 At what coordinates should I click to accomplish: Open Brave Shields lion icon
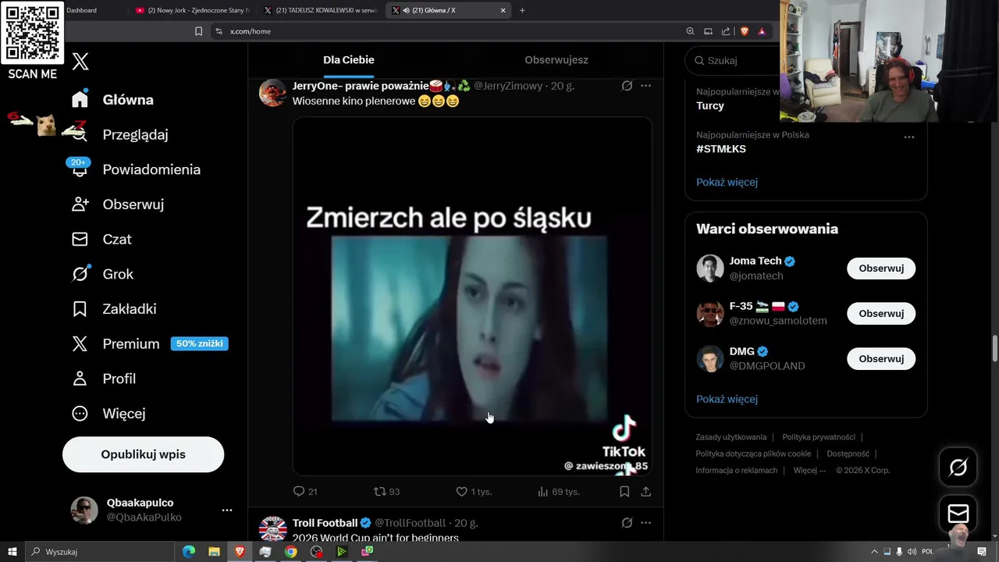click(744, 31)
